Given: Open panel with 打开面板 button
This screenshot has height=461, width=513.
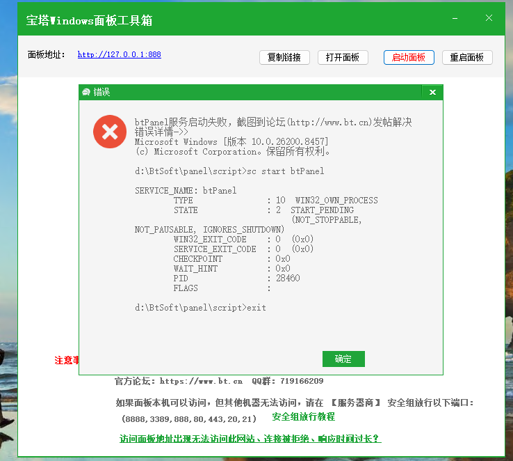Looking at the screenshot, I should point(343,58).
